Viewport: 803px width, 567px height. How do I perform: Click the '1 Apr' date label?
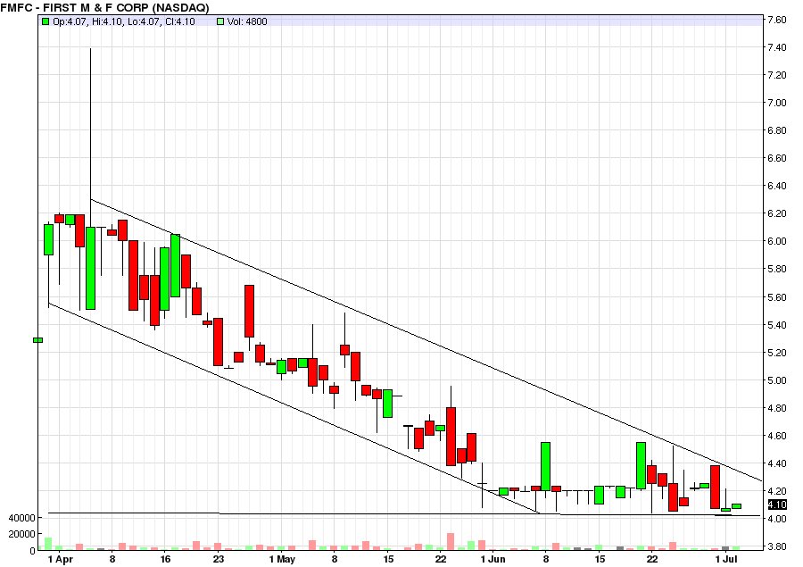[x=60, y=559]
